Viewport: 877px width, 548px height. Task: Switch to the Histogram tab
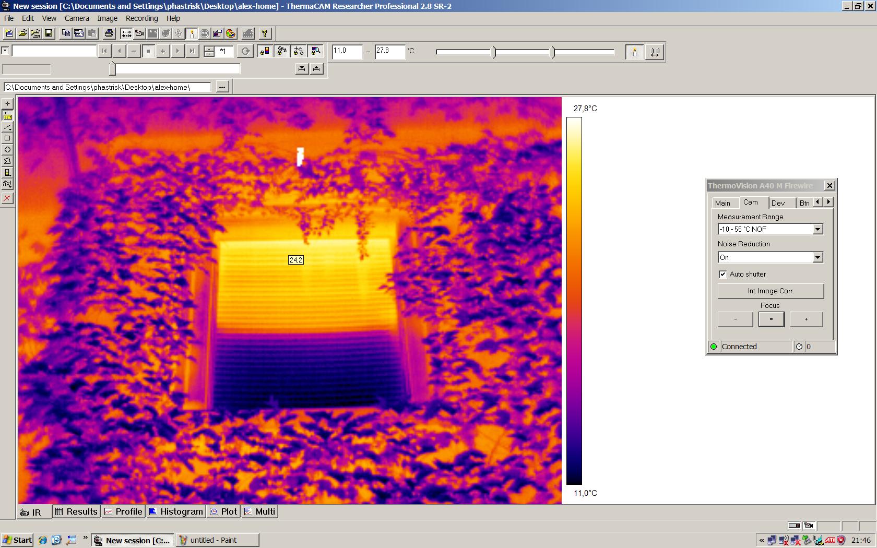(176, 511)
